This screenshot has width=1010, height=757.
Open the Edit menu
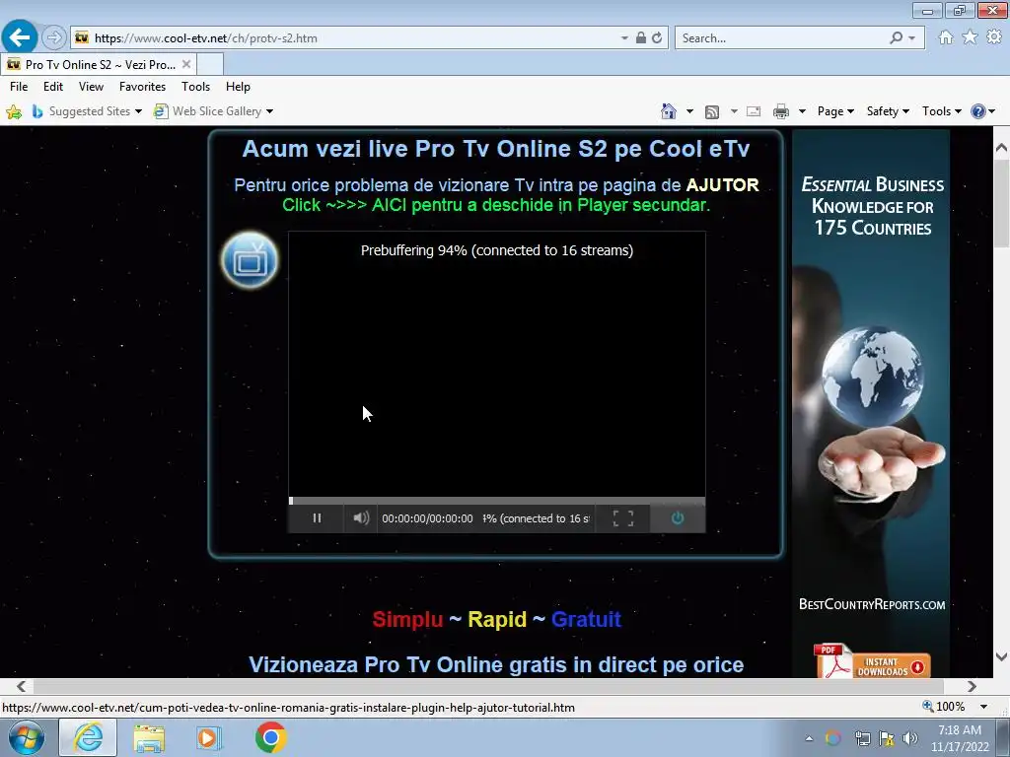pos(53,87)
